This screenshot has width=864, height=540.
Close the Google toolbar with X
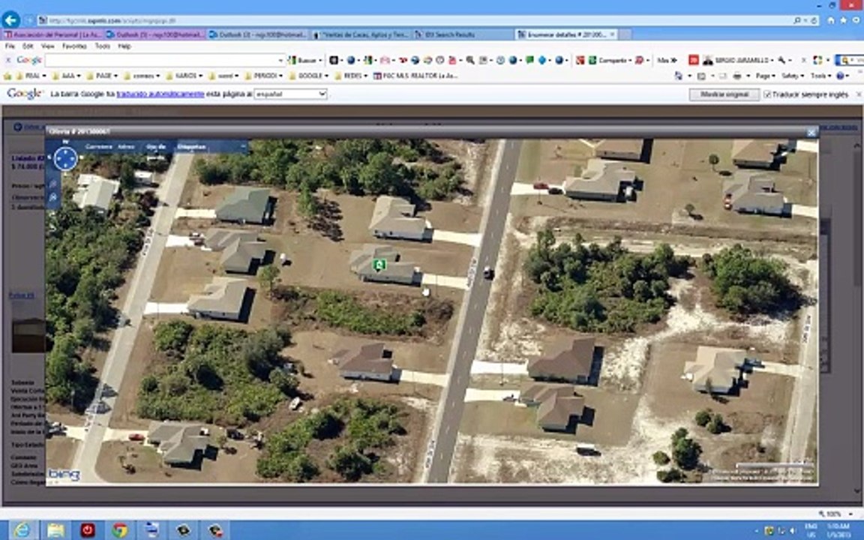coord(8,60)
